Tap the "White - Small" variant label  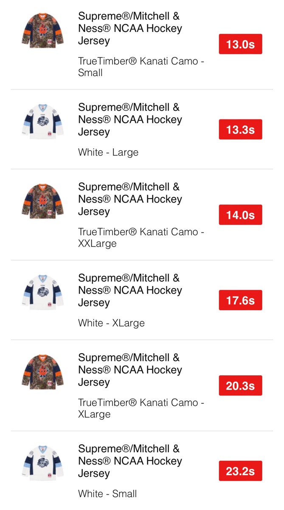(x=107, y=494)
